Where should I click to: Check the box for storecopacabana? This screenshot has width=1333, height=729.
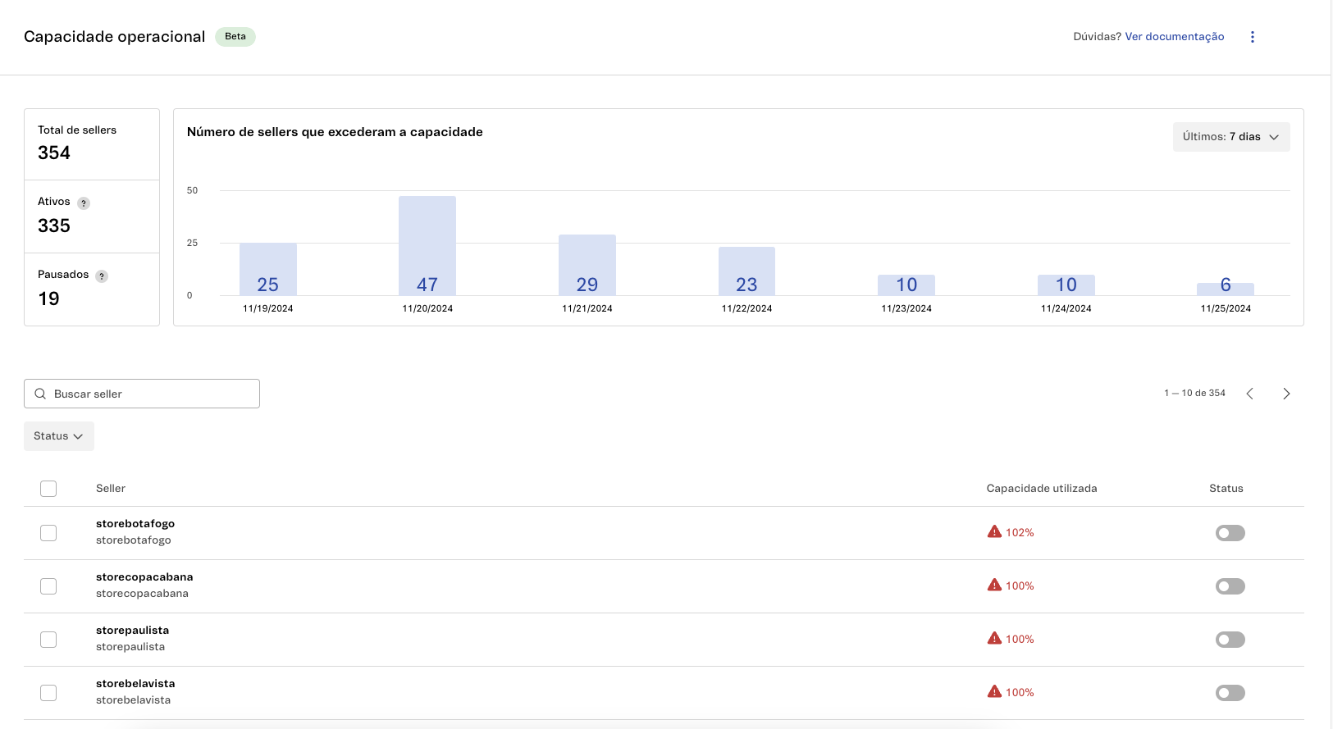(48, 586)
